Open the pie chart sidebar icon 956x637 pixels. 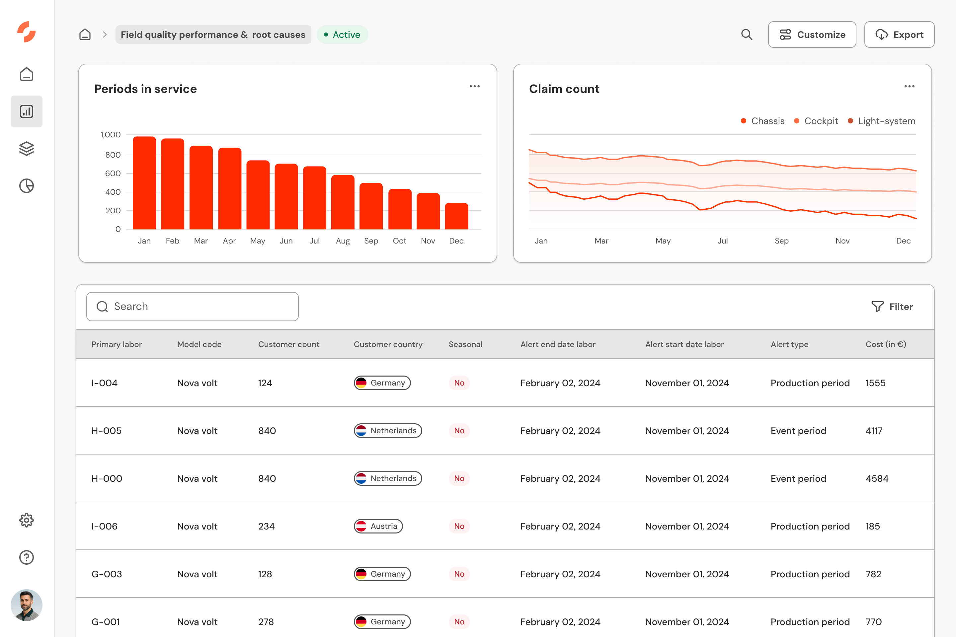tap(27, 186)
